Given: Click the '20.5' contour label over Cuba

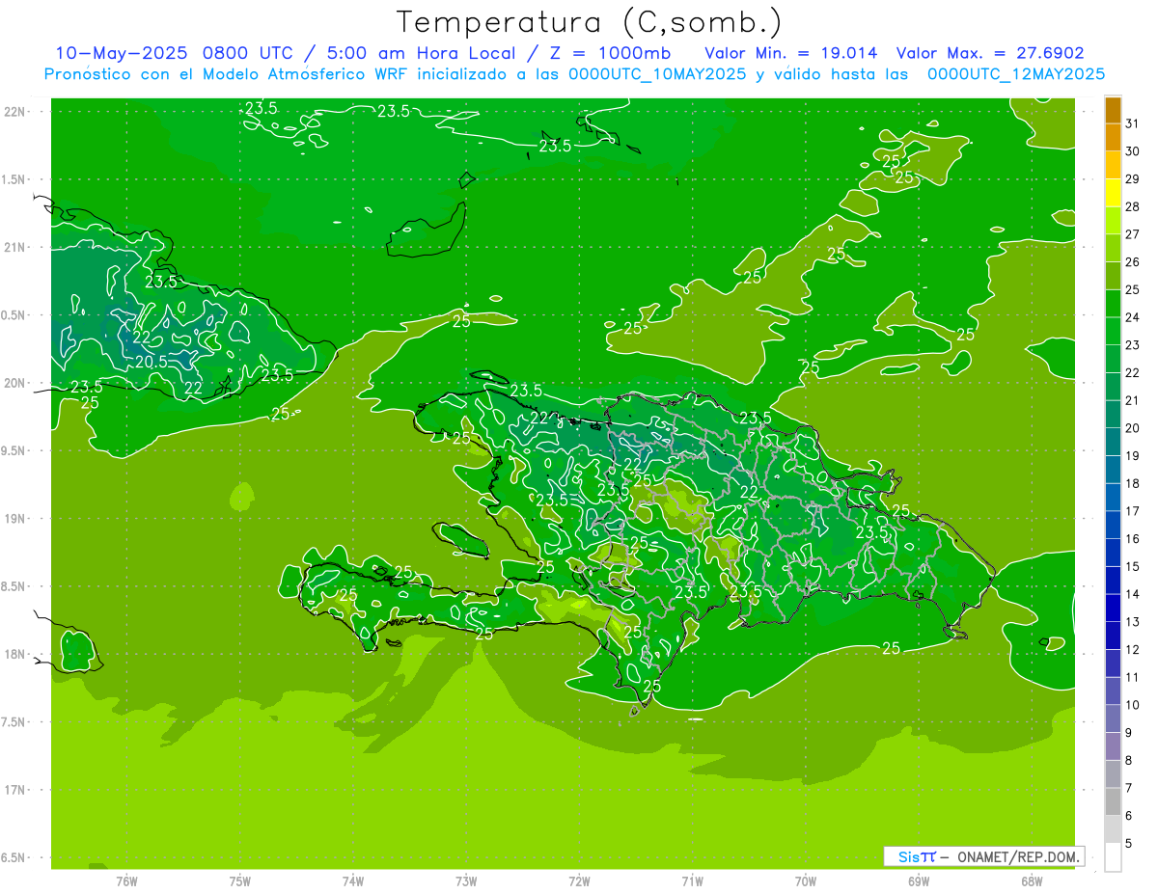Looking at the screenshot, I should pos(152,362).
